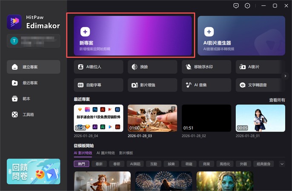Open 範本 in the sidebar

pyautogui.click(x=34, y=98)
